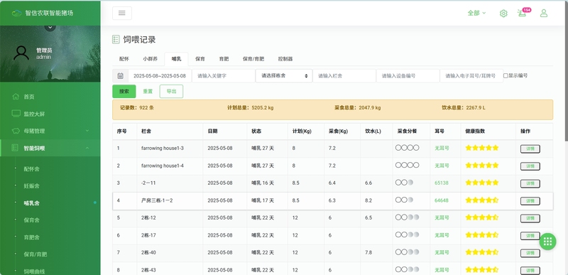Toggle the hamburger sidebar menu button
The height and width of the screenshot is (275, 568).
click(x=122, y=13)
